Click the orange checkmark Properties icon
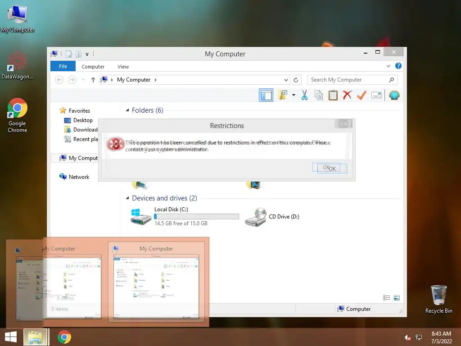The height and width of the screenshot is (346, 461). [x=362, y=95]
